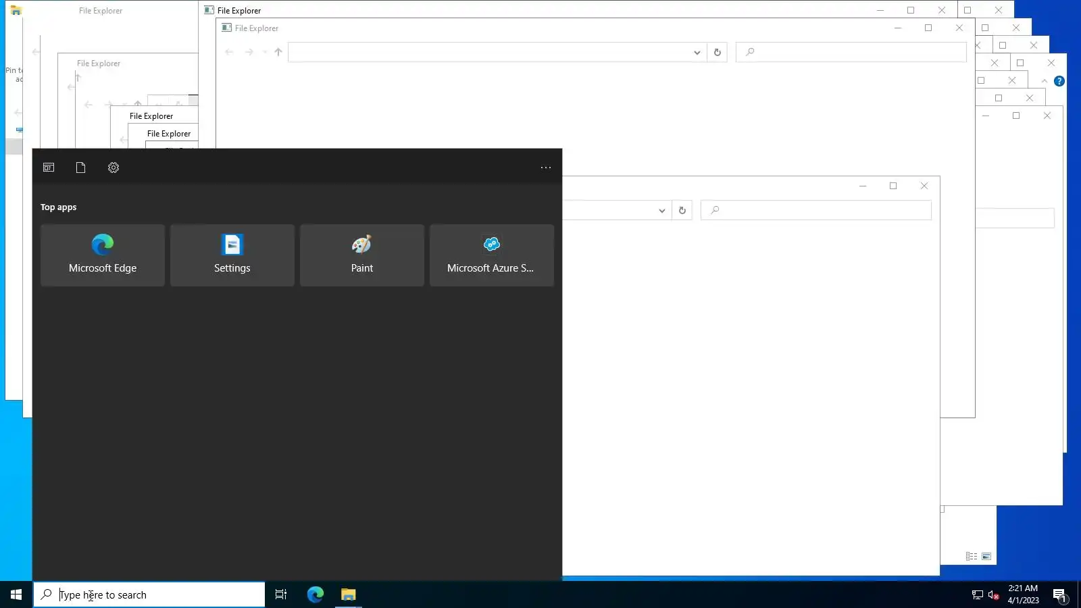Image resolution: width=1081 pixels, height=608 pixels.
Task: Open the Action Center notification icon
Action: (1059, 595)
